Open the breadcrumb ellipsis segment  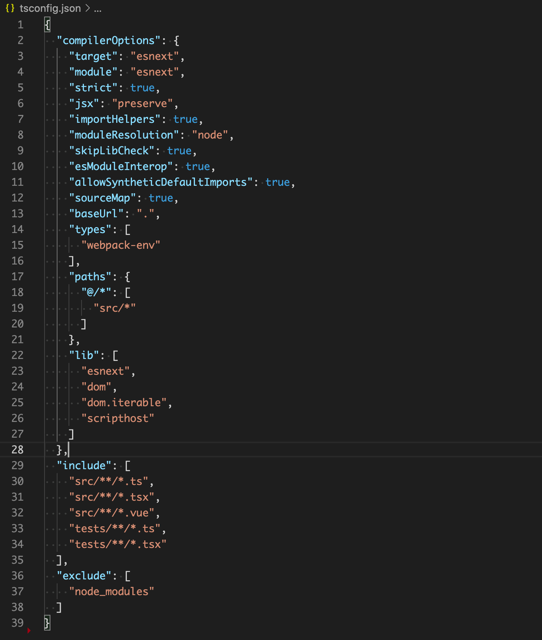point(98,8)
